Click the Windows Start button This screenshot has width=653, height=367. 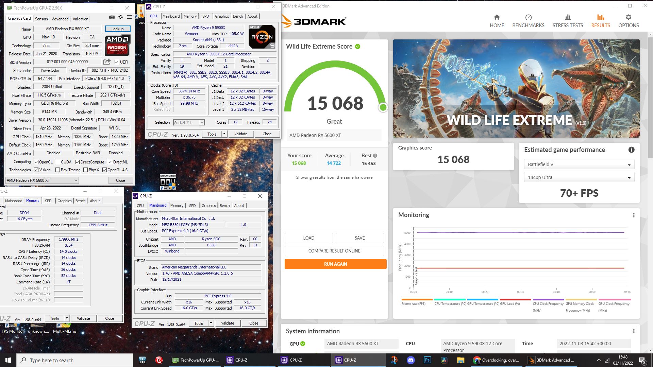pyautogui.click(x=8, y=360)
